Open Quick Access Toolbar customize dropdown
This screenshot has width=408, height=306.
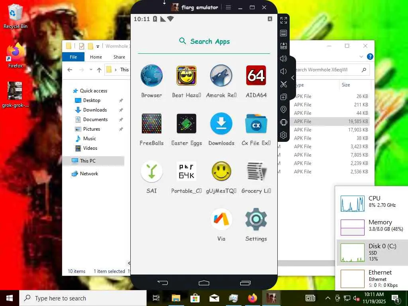pos(98,47)
